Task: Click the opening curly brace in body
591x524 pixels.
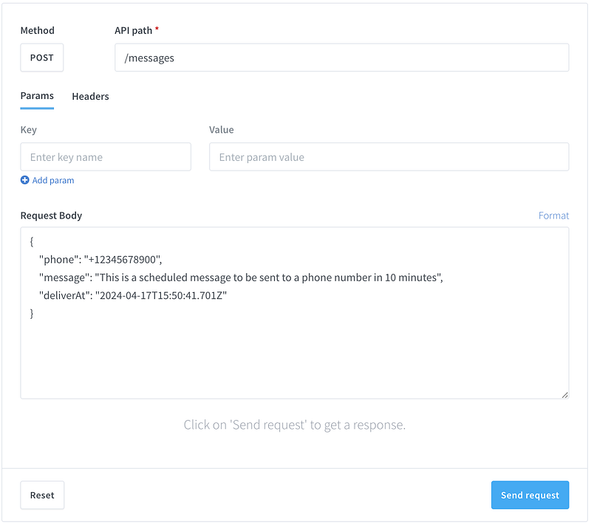Action: [32, 241]
